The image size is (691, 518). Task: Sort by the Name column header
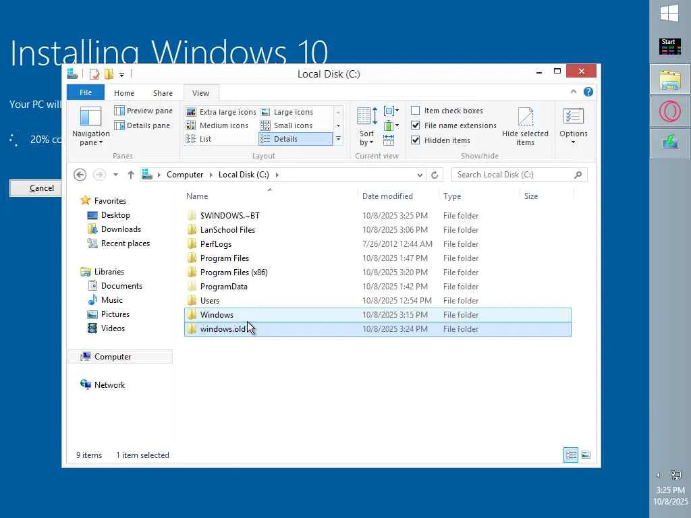tap(271, 196)
